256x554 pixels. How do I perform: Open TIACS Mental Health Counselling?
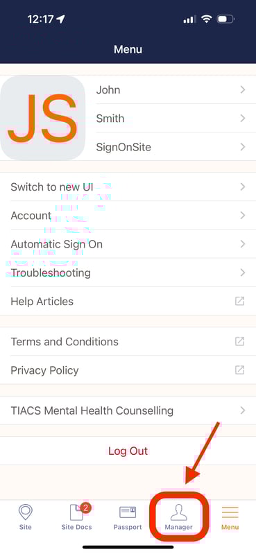(x=128, y=410)
